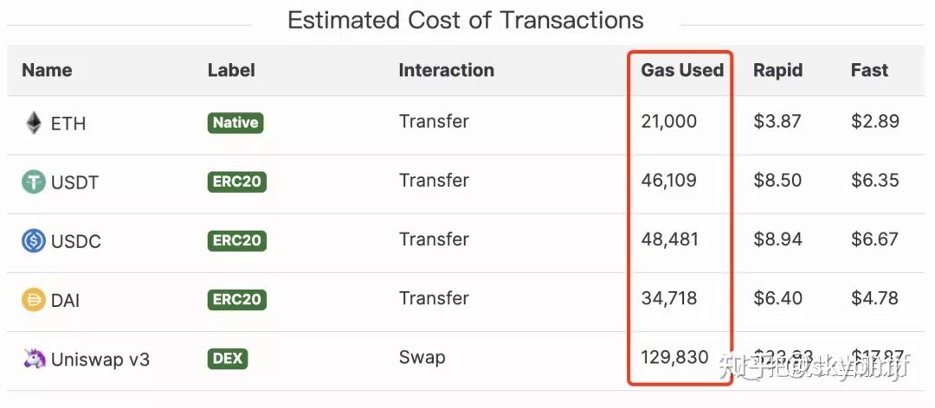This screenshot has height=408, width=935.
Task: Click the yellow DAI coin icon
Action: click(x=34, y=299)
